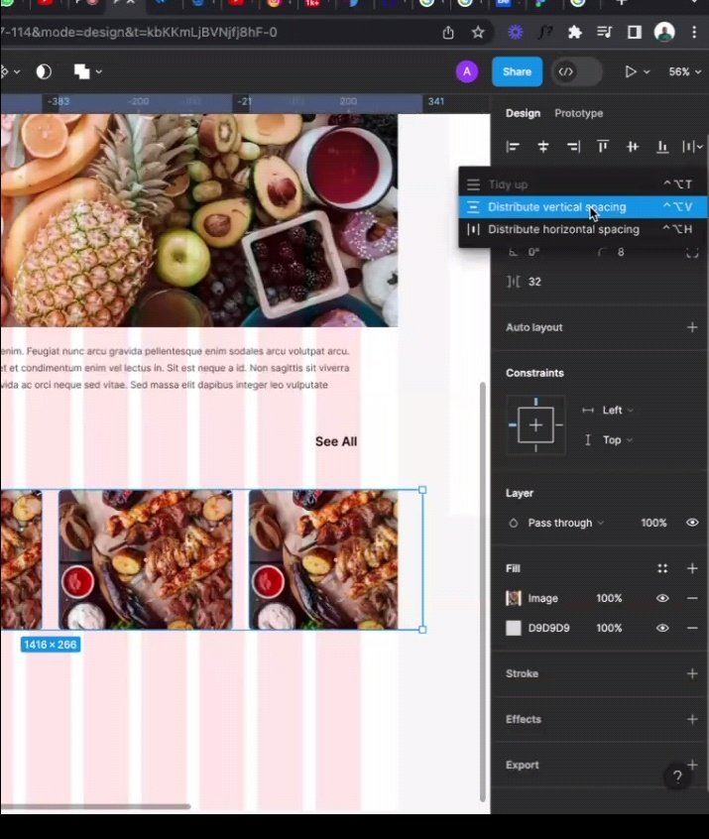
Task: Remove the D9D9D9 fill with minus
Action: point(692,628)
